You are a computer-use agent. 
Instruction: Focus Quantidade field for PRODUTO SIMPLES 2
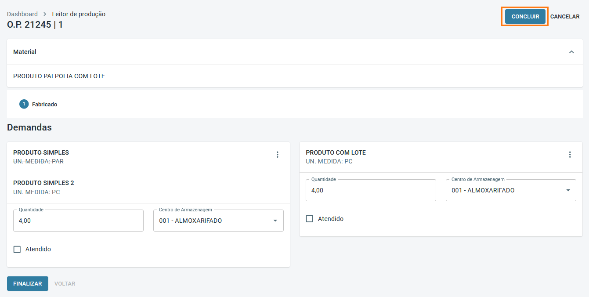click(x=78, y=221)
